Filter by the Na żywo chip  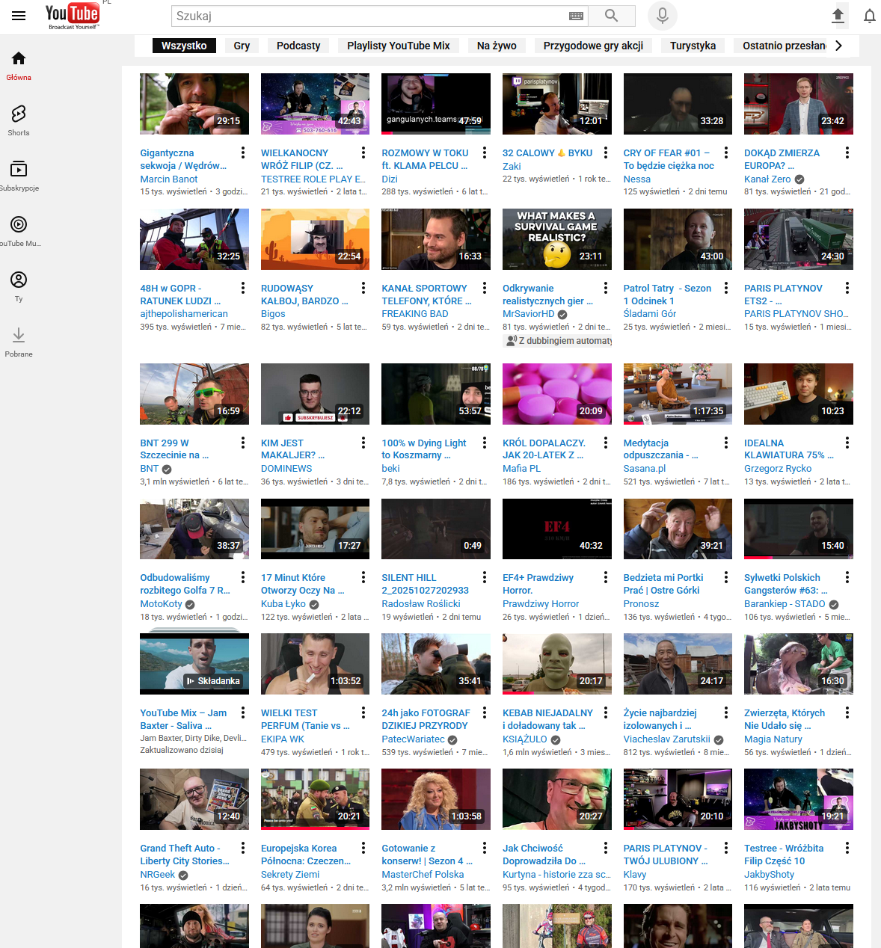497,46
